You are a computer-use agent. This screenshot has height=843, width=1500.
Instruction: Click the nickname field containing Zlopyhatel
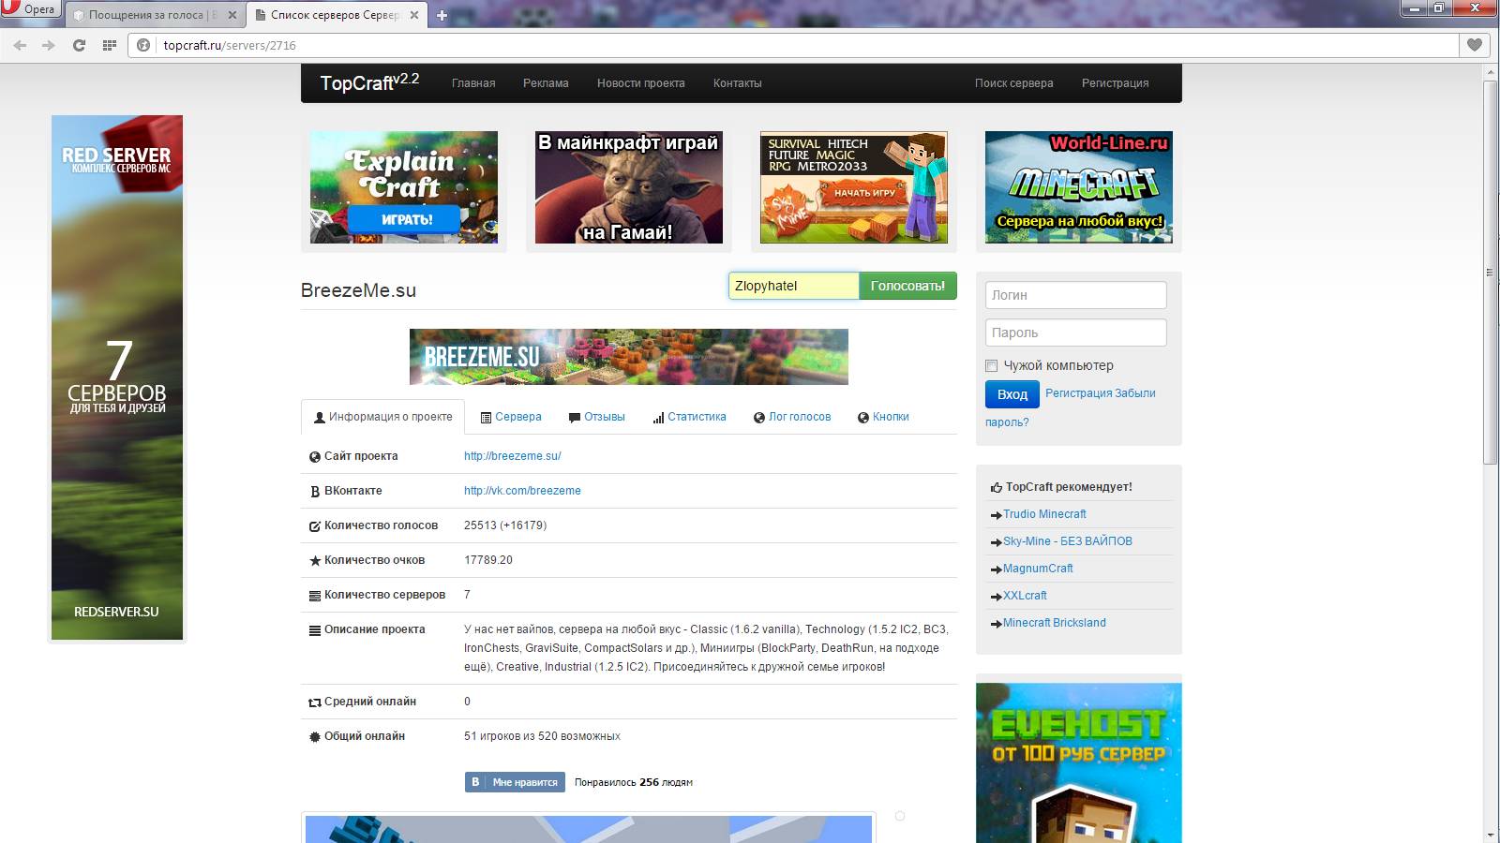[x=793, y=286]
